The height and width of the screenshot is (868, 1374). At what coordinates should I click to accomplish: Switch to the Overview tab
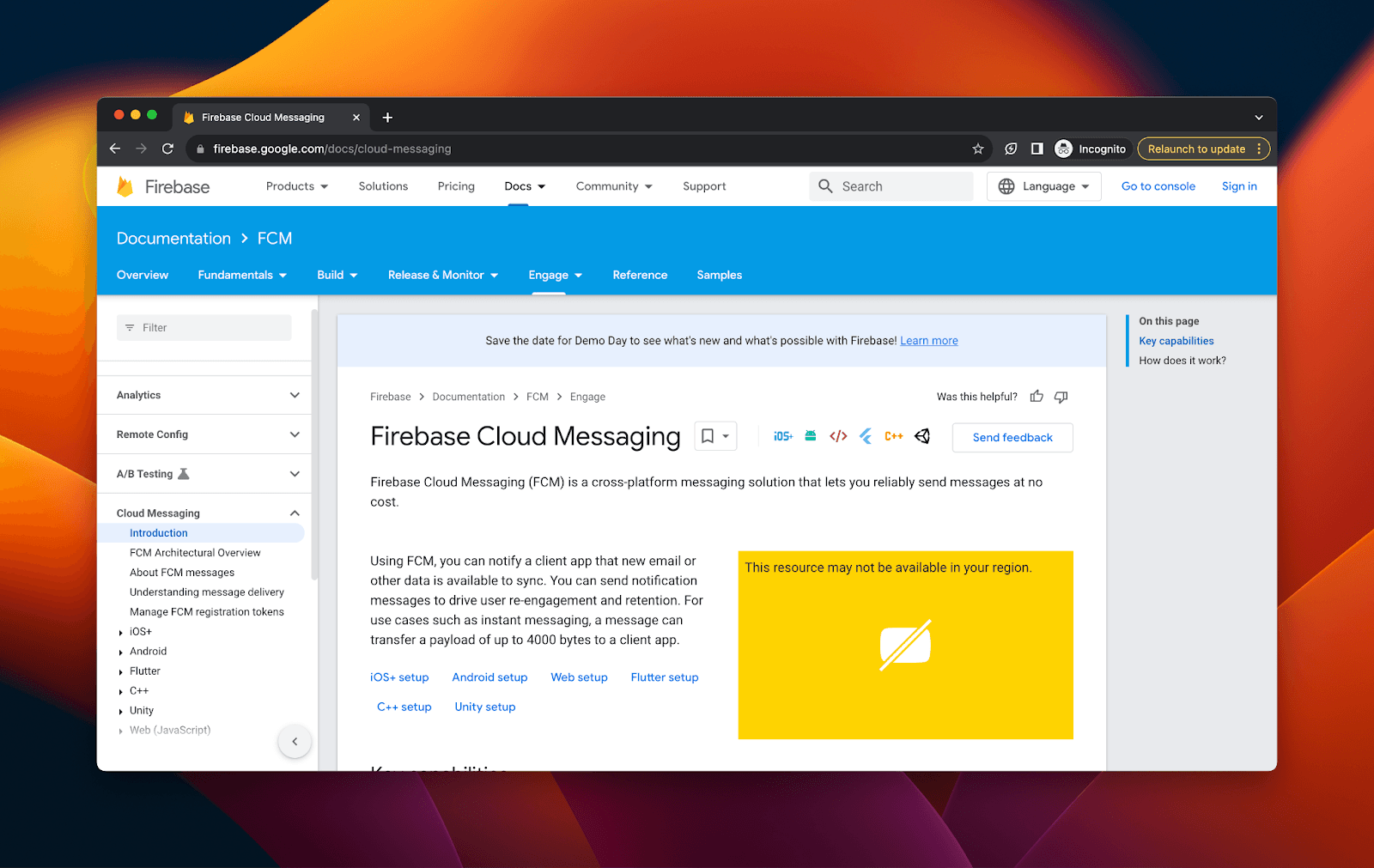coord(143,275)
